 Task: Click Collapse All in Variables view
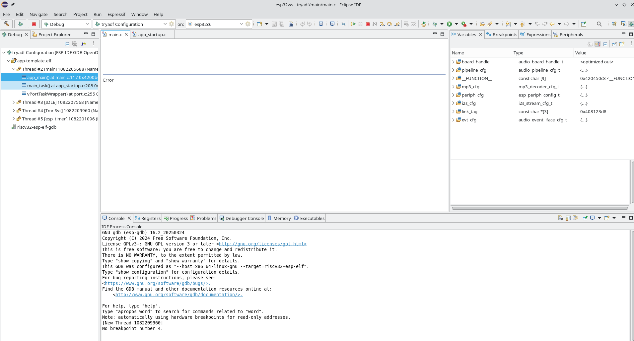pyautogui.click(x=605, y=44)
